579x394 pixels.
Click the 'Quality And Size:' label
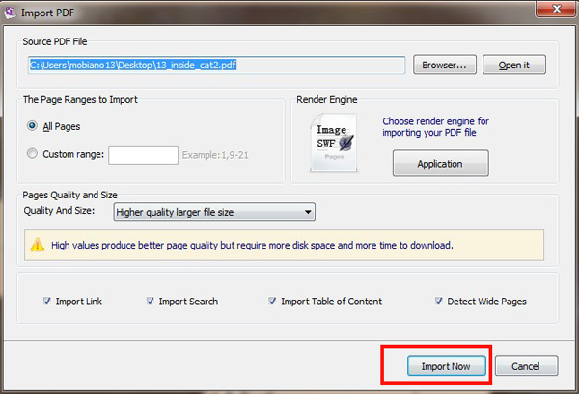coord(59,211)
